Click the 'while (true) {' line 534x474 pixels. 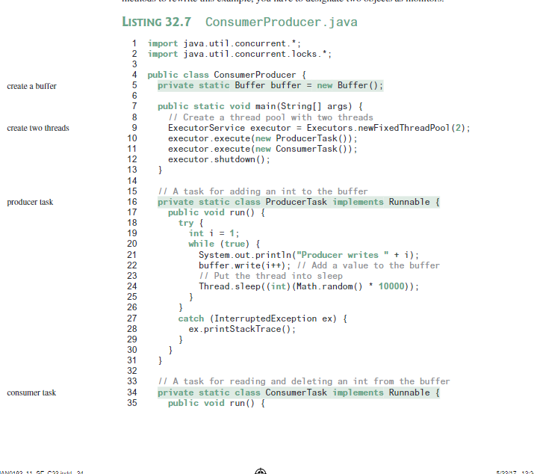225,244
